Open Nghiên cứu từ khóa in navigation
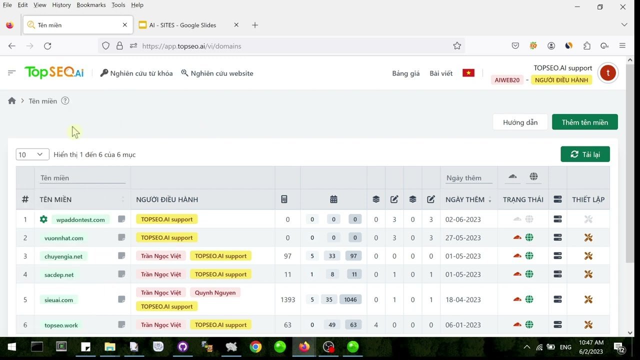This screenshot has height=360, width=640. (136, 73)
